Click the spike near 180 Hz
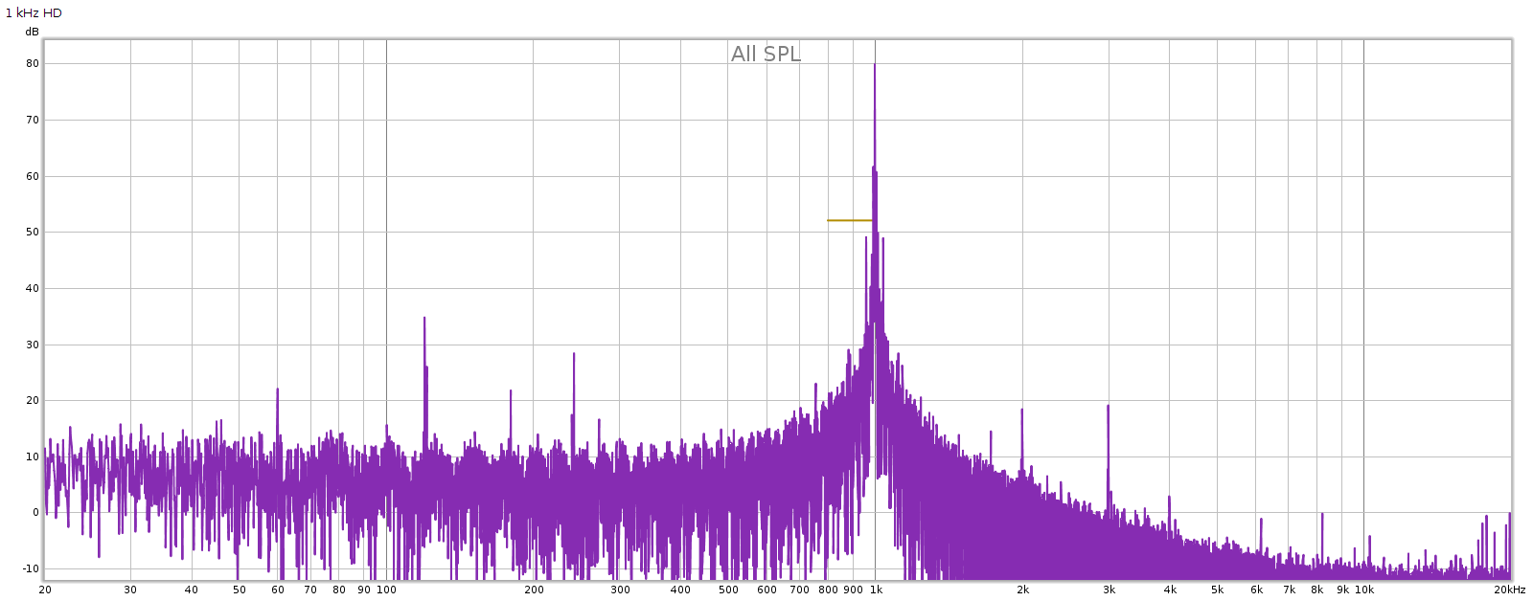This screenshot has height=601, width=1533. pos(510,392)
